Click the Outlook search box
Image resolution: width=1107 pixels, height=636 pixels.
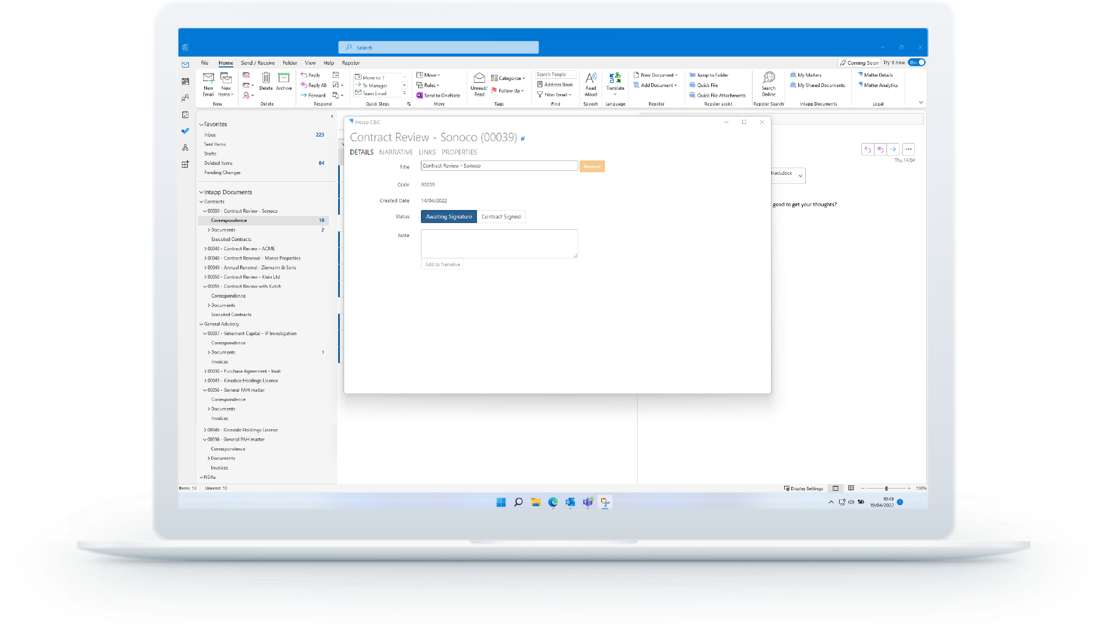[438, 47]
